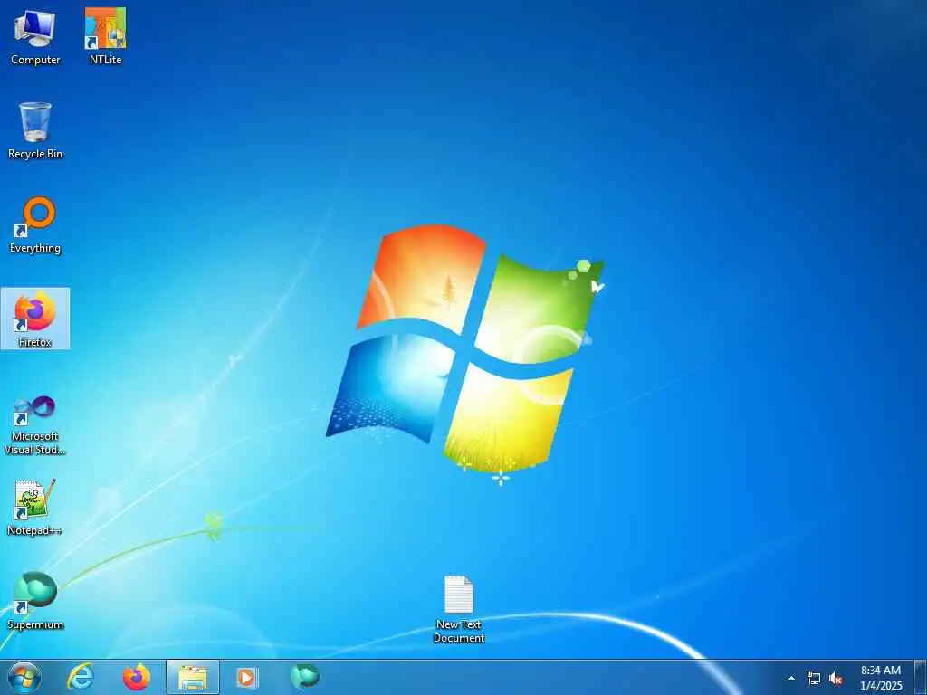Select the New Text Document file
The width and height of the screenshot is (927, 695).
tap(459, 609)
